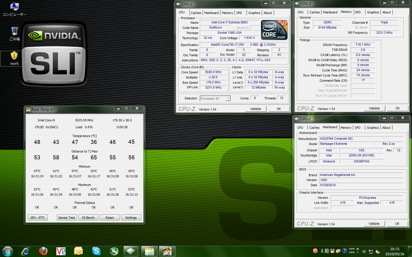Expand the IME language bar options arrow
412x257 pixels.
pyautogui.click(x=357, y=252)
